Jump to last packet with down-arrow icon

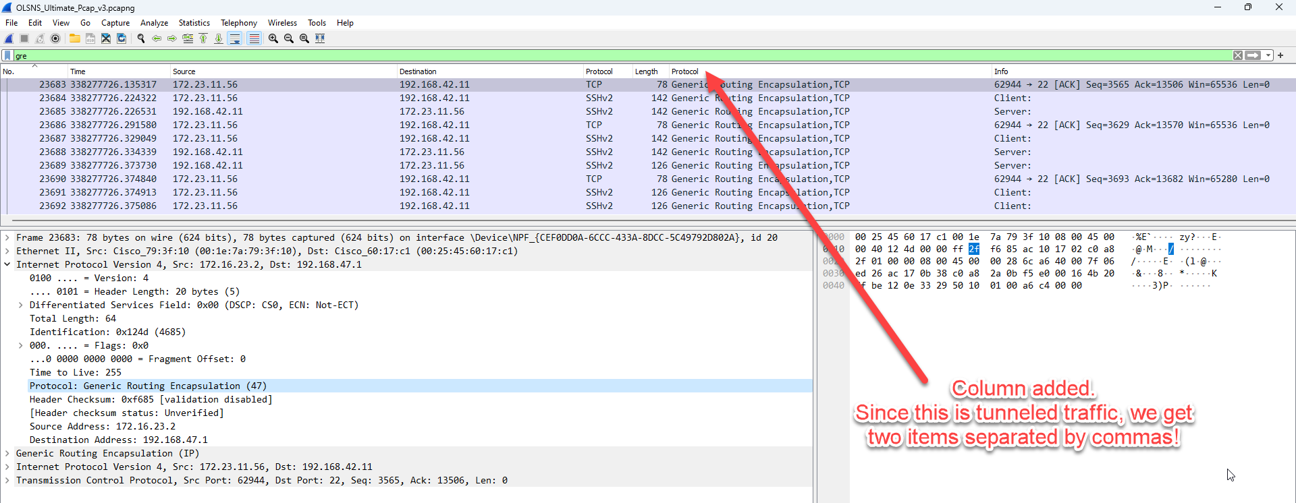(x=219, y=38)
